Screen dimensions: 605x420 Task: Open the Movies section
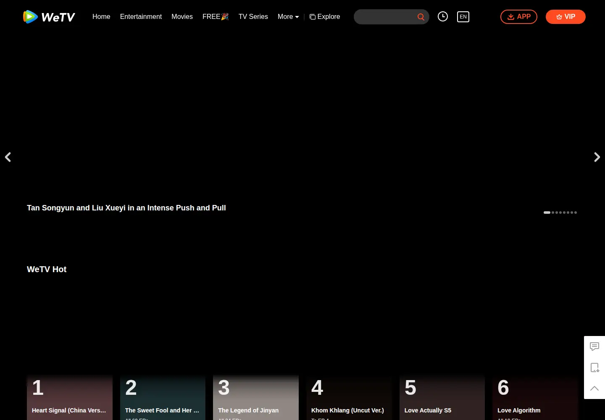tap(182, 17)
